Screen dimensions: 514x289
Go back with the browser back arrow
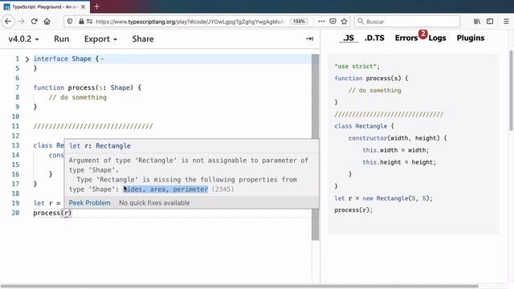(x=8, y=22)
